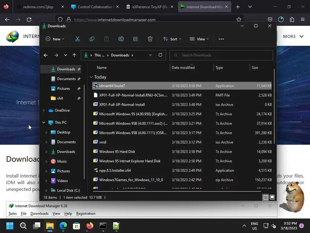Select Windows 95 Hard Disk archive
This screenshot has height=233, width=310.
point(182,152)
